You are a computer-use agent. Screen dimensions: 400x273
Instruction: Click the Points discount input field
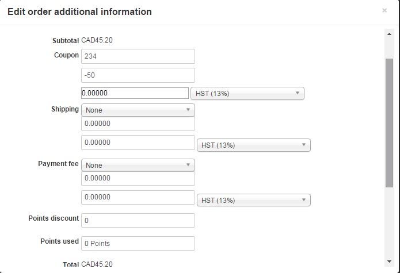click(x=138, y=220)
